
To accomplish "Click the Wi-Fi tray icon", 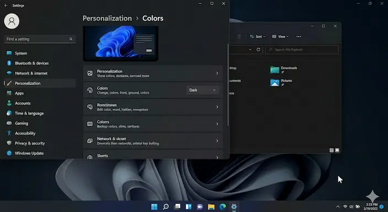I will pos(345,206).
